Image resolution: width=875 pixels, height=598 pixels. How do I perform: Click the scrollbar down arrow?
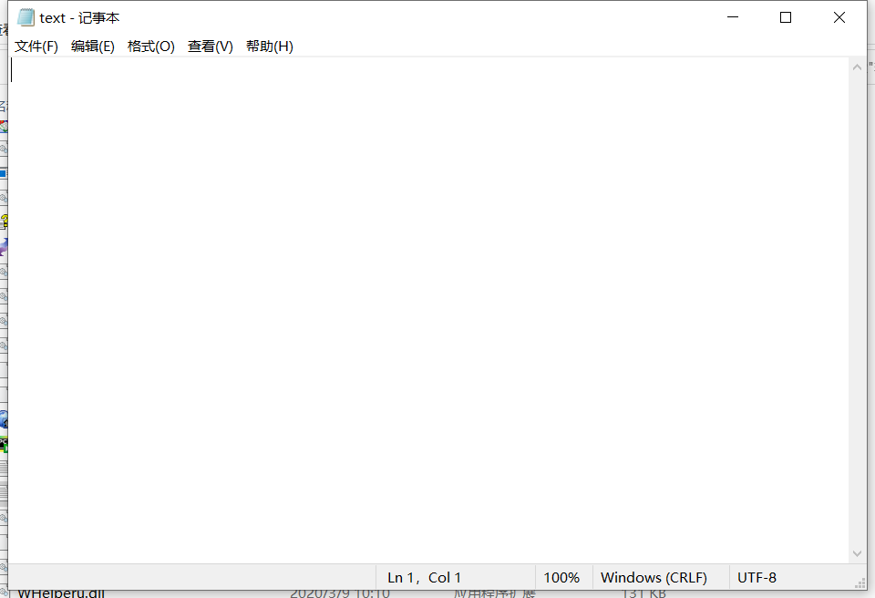[x=857, y=553]
